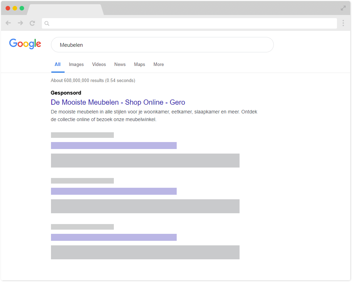Open the News tab
Screen dimensions: 352x282
[x=120, y=65]
